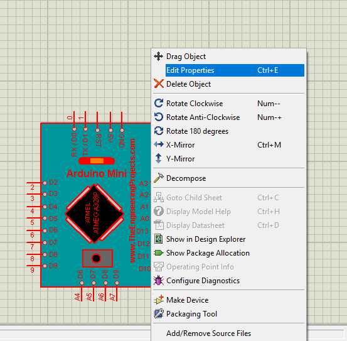The image size is (347, 341).
Task: Click Display Model Help entry
Action: tap(229, 212)
